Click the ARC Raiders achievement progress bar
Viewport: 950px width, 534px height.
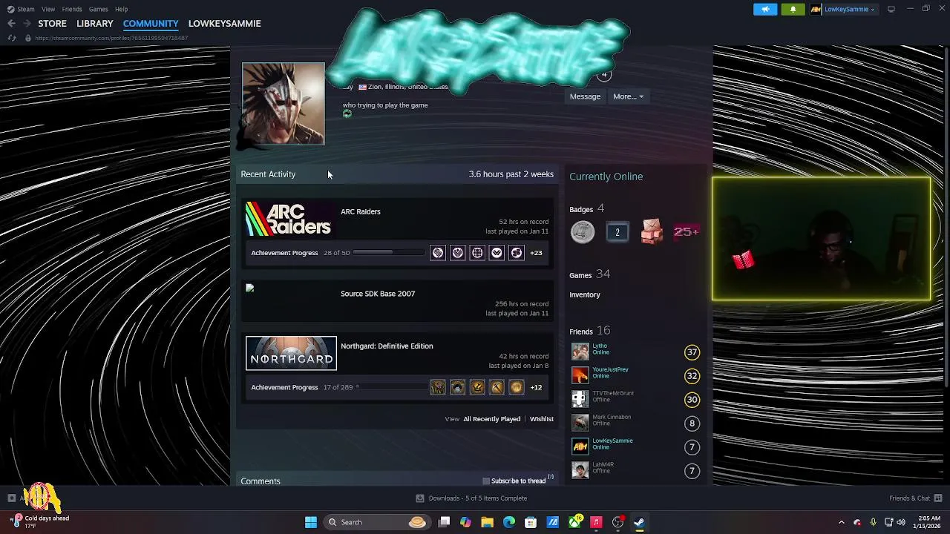tap(388, 253)
